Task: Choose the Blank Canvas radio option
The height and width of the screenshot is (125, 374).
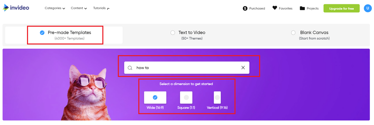Action: click(x=293, y=33)
